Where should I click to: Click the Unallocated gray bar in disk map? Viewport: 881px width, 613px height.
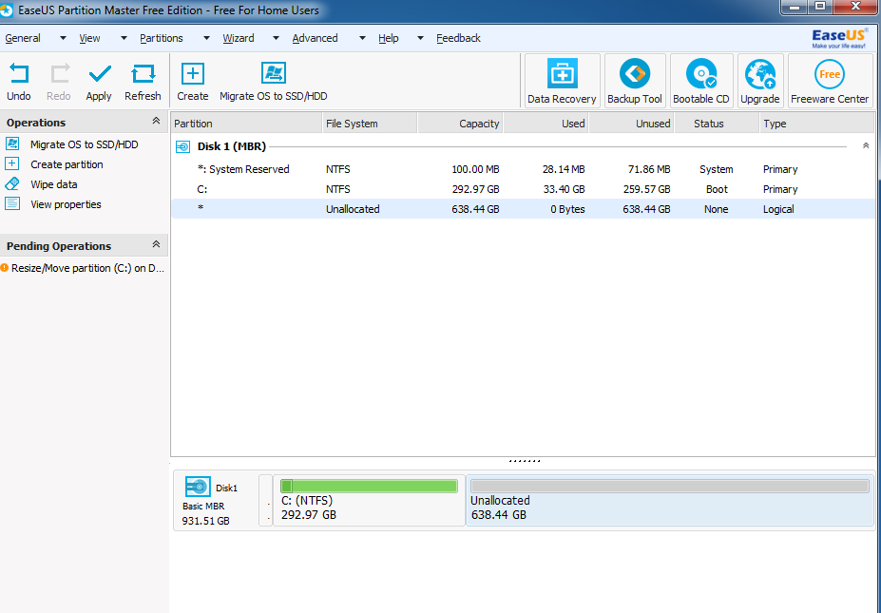[670, 486]
